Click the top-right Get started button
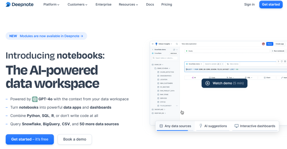 click(271, 4)
